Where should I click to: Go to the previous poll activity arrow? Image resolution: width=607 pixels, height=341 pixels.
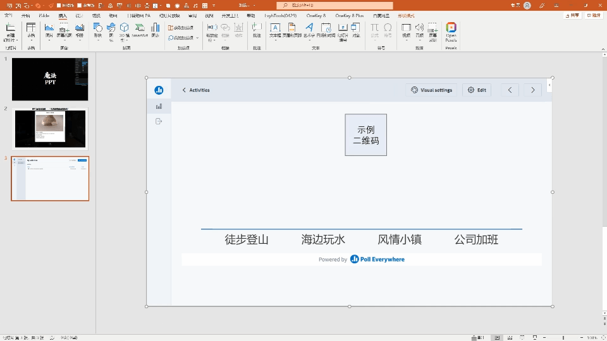510,90
